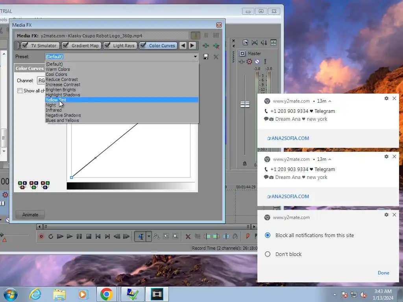Screen dimensions: 403x302
Task: Choose Yellow Tint preset
Action: [x=122, y=100]
